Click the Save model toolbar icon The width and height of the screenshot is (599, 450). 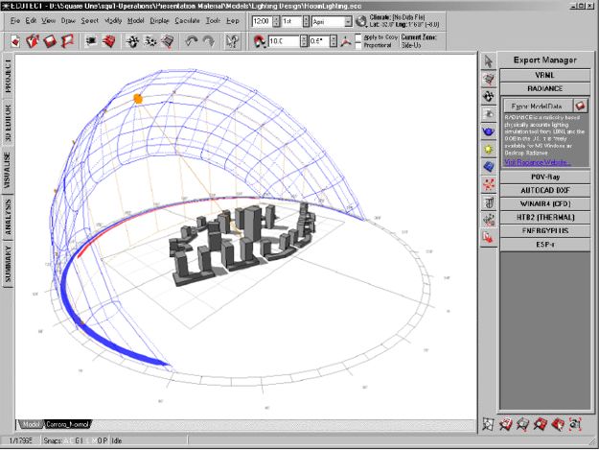(x=50, y=41)
